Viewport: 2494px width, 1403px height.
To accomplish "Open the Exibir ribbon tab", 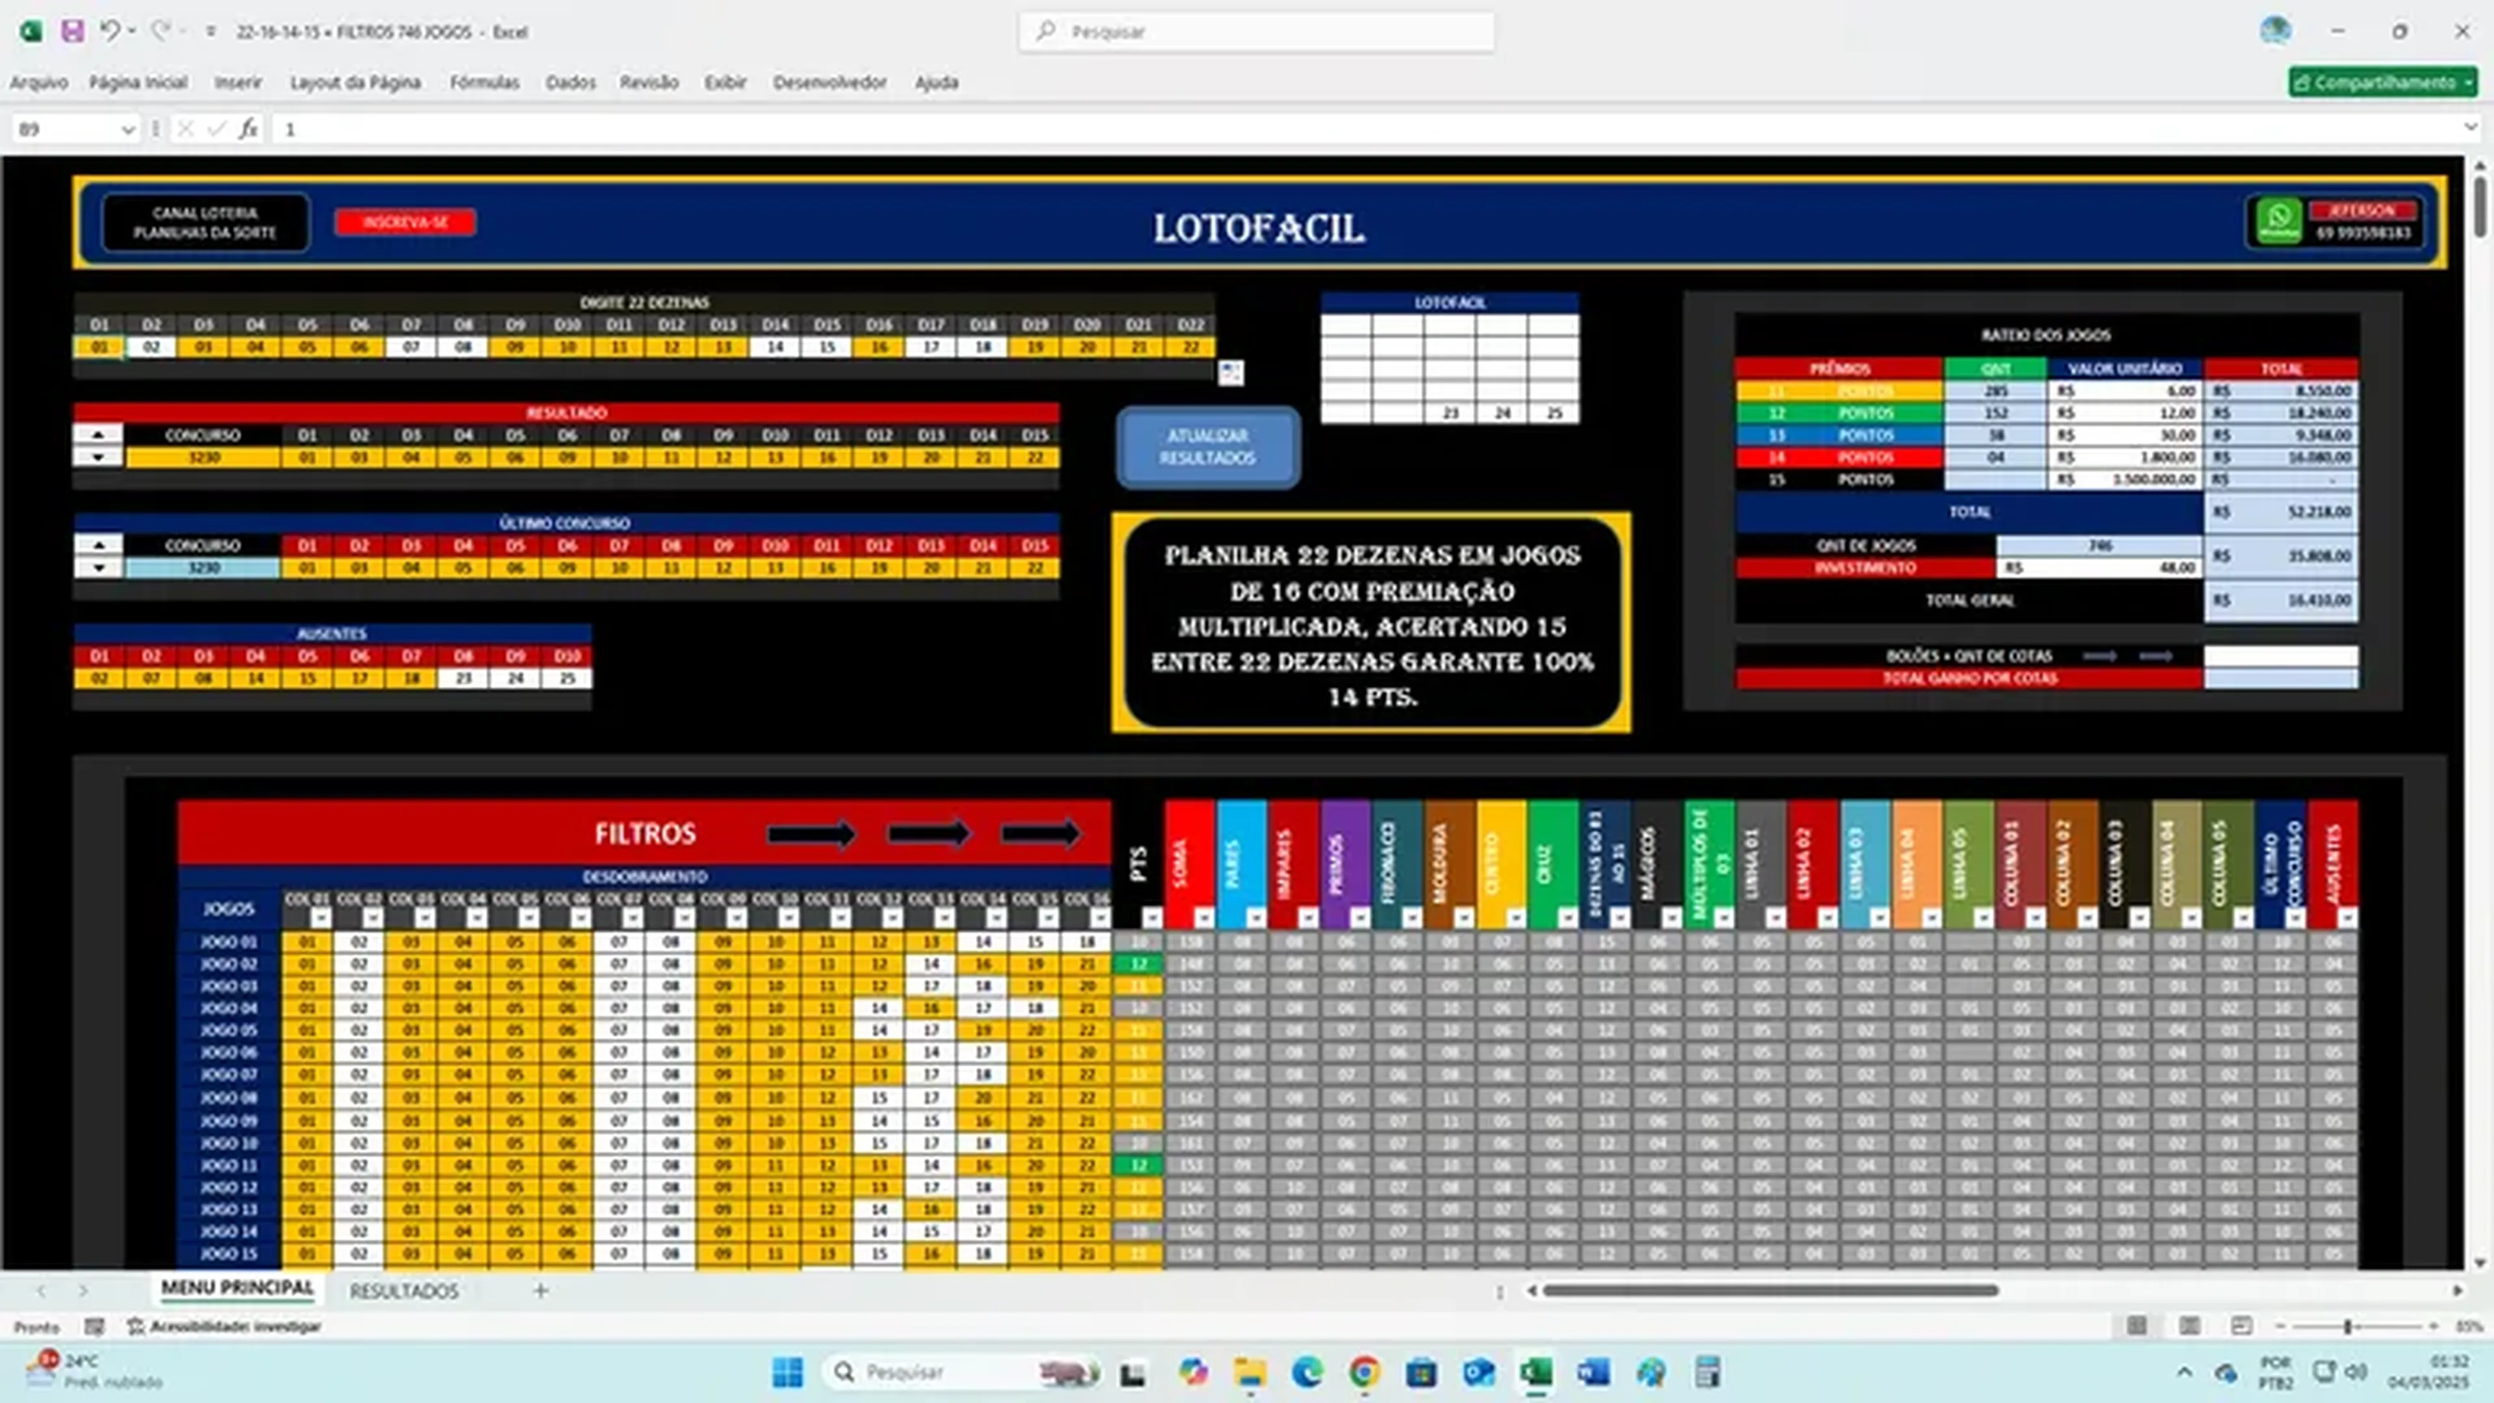I will point(725,82).
